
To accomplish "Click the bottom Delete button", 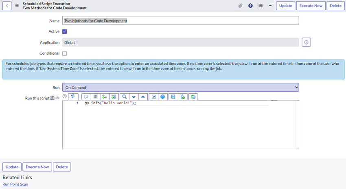I will (x=62, y=167).
